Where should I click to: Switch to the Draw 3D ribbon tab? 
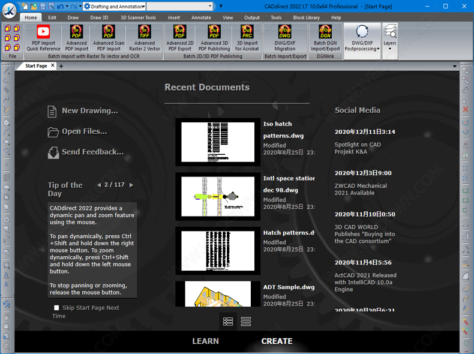click(x=99, y=17)
